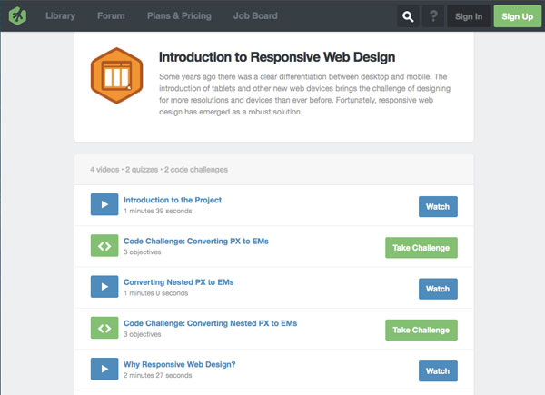Take Challenge for Converting PX to EMs
The width and height of the screenshot is (545, 395).
click(421, 248)
